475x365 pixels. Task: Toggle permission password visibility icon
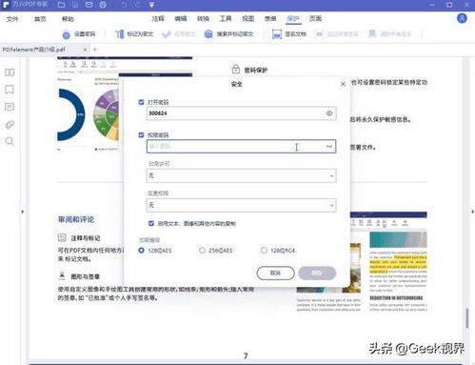point(329,147)
